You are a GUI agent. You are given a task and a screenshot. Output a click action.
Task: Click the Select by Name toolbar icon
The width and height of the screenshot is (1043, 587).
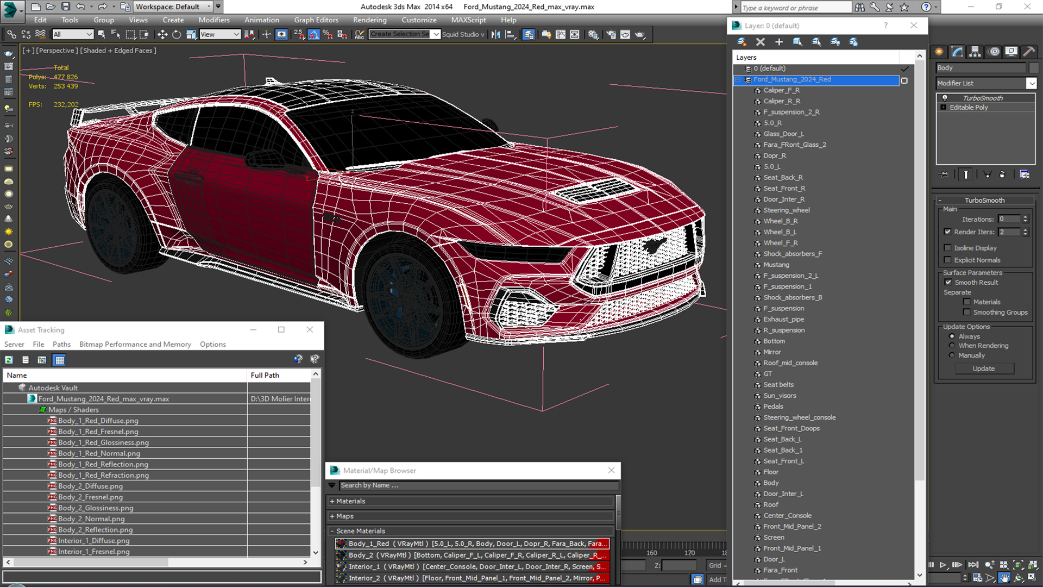pos(116,34)
